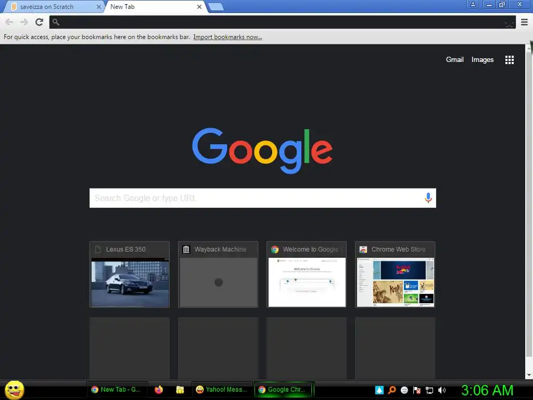Click the orange magnifier tray icon
Image resolution: width=533 pixels, height=400 pixels.
pos(391,390)
